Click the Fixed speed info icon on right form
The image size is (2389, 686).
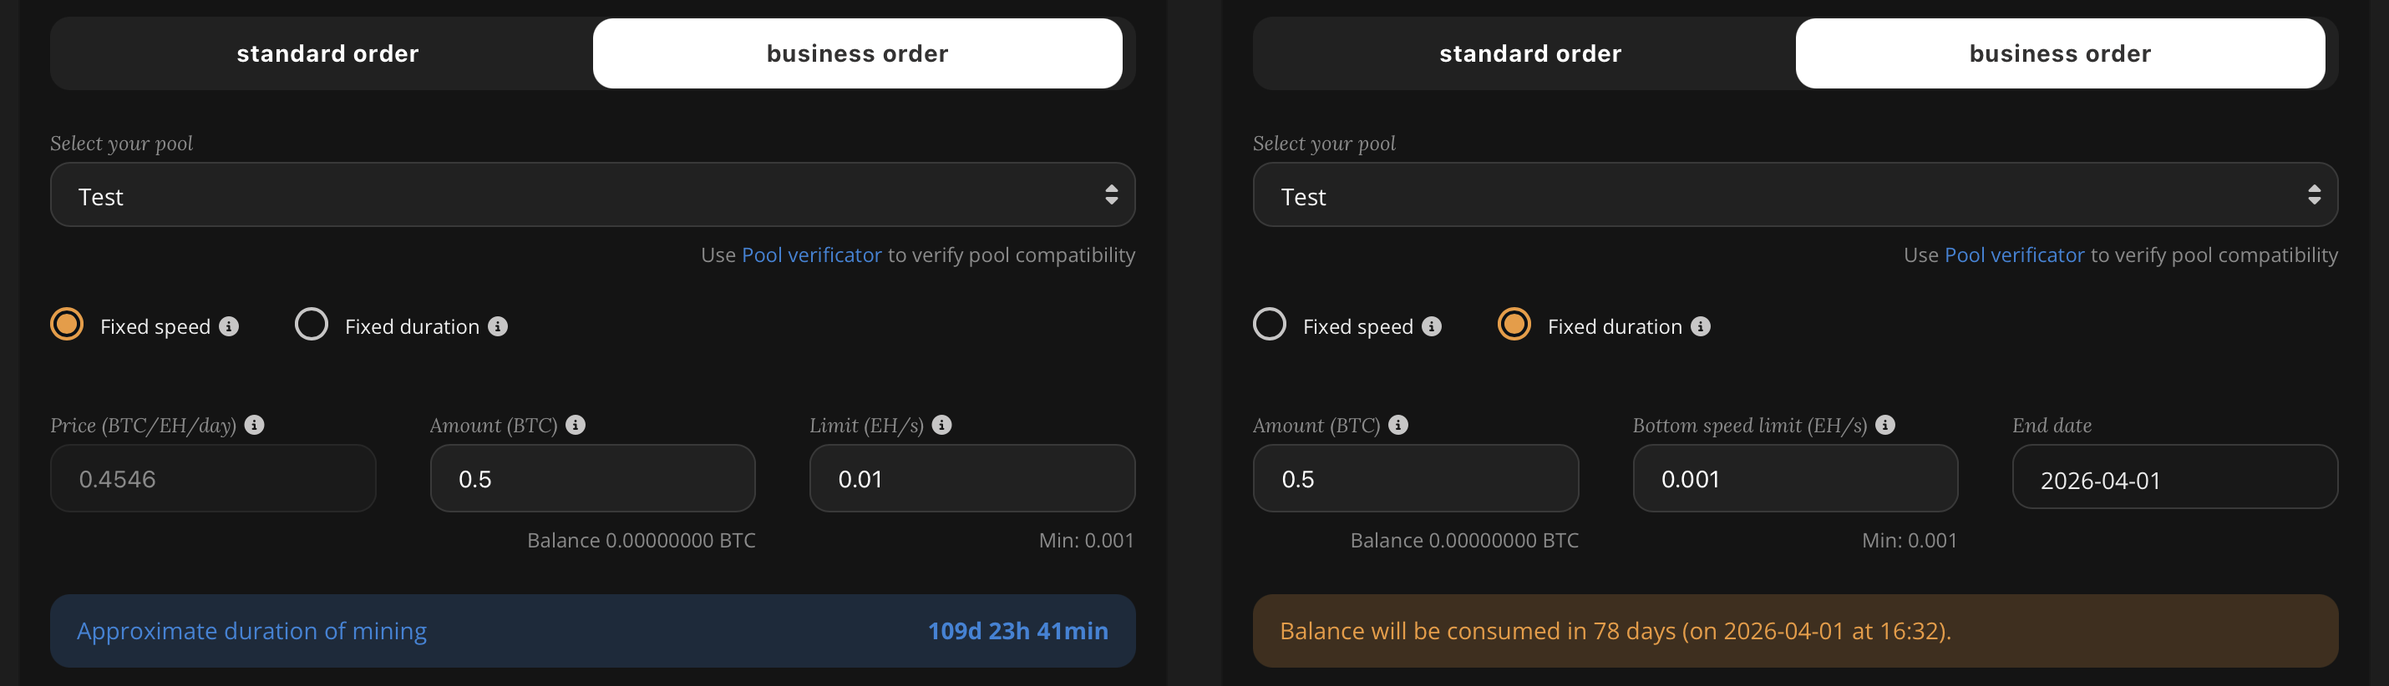point(1432,325)
